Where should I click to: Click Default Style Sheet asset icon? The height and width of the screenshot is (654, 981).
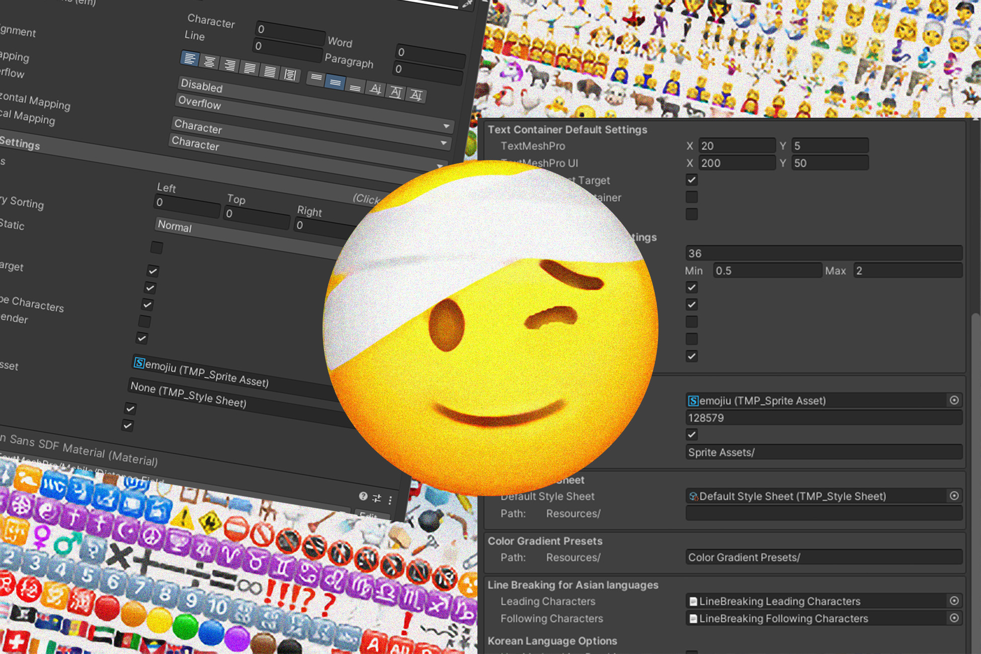pyautogui.click(x=693, y=497)
